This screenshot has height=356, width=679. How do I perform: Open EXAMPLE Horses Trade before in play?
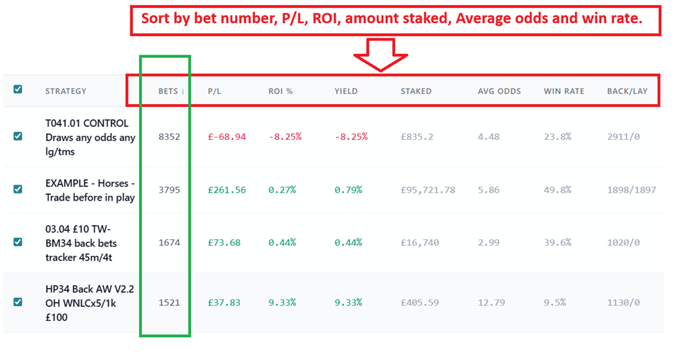coord(90,190)
